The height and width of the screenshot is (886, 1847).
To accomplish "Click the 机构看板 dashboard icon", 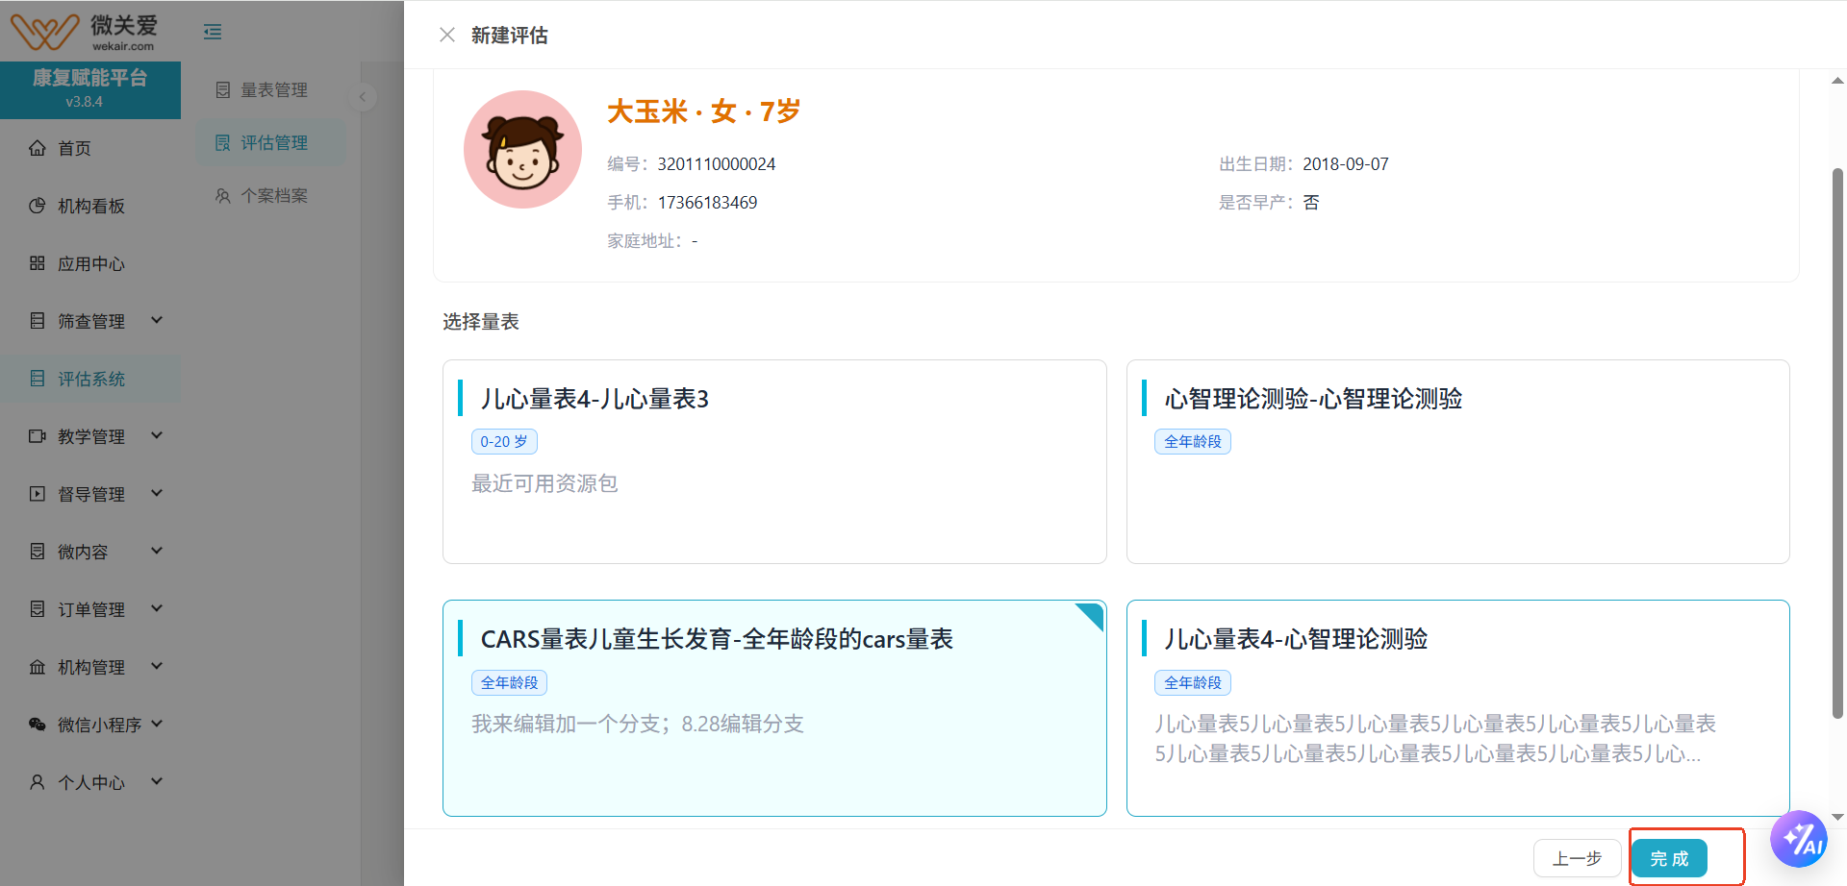I will (x=38, y=206).
